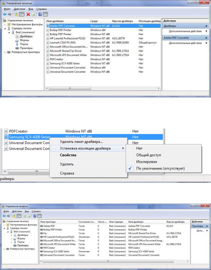
Task: Sort by 'Состояние оч...' column header
Action: coord(87,222)
